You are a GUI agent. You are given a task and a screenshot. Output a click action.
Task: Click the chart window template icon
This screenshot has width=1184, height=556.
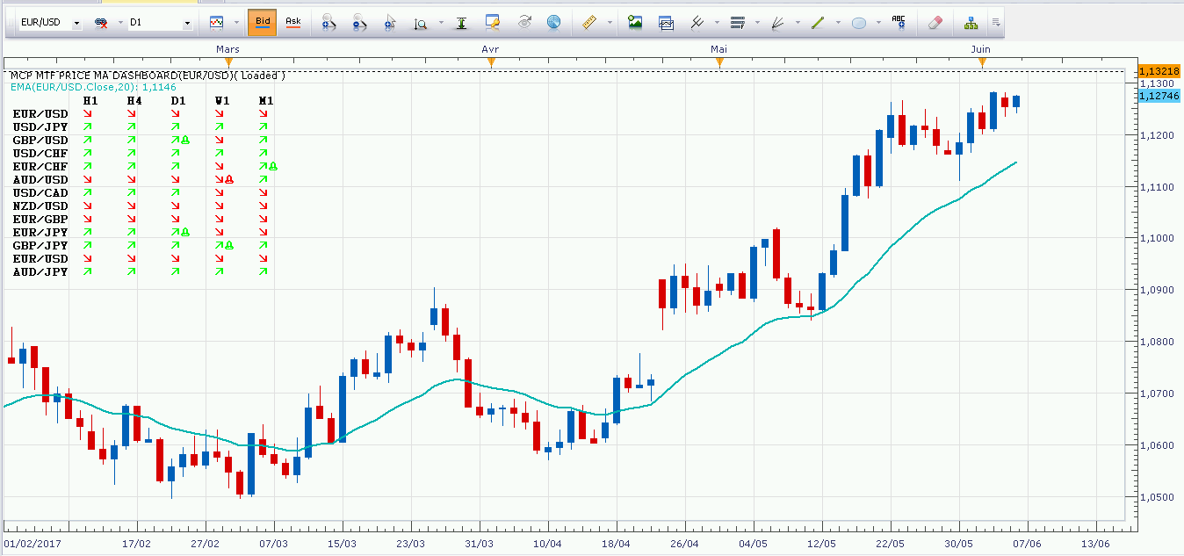click(666, 22)
